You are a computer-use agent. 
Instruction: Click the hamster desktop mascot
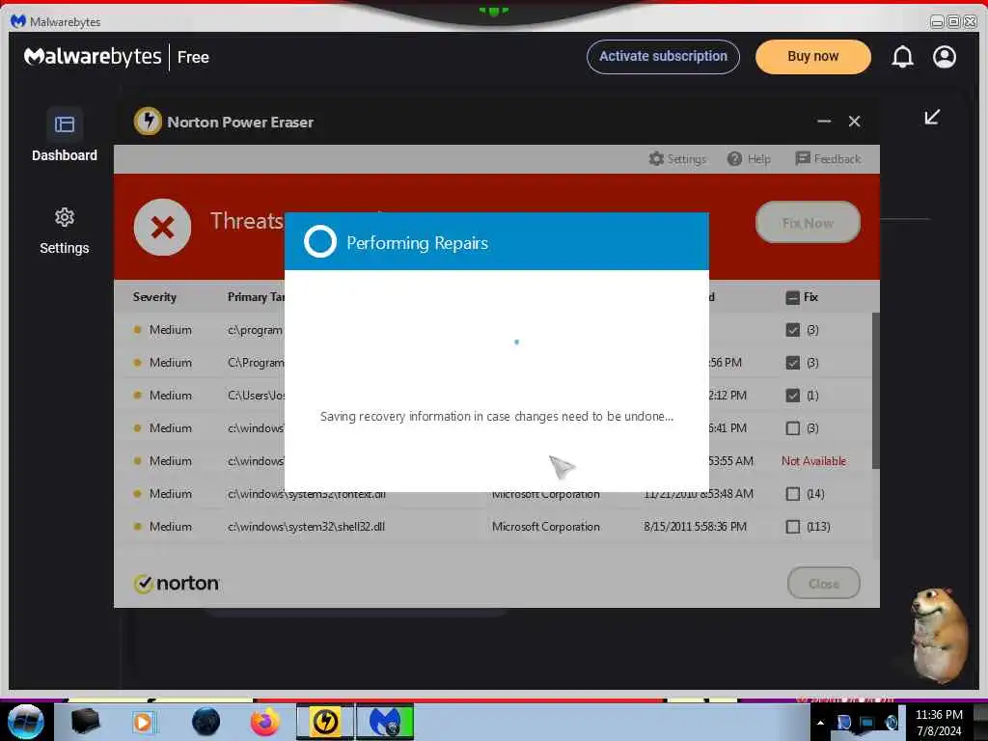click(x=939, y=635)
